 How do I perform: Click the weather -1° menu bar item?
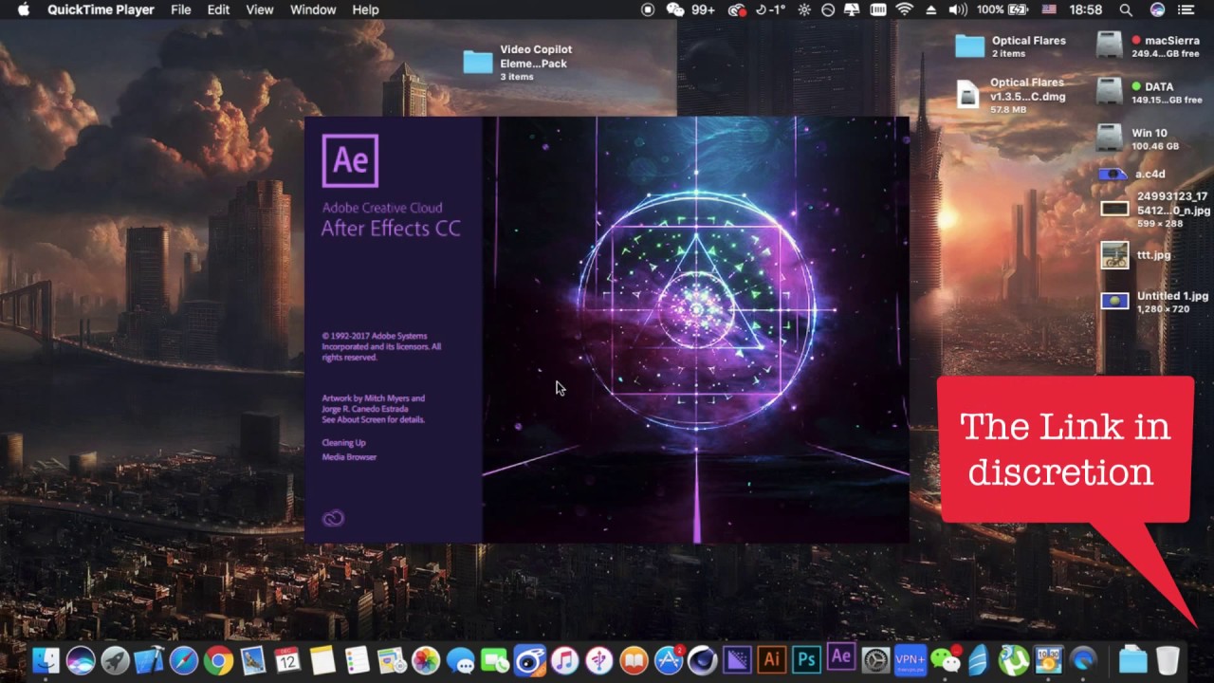770,9
